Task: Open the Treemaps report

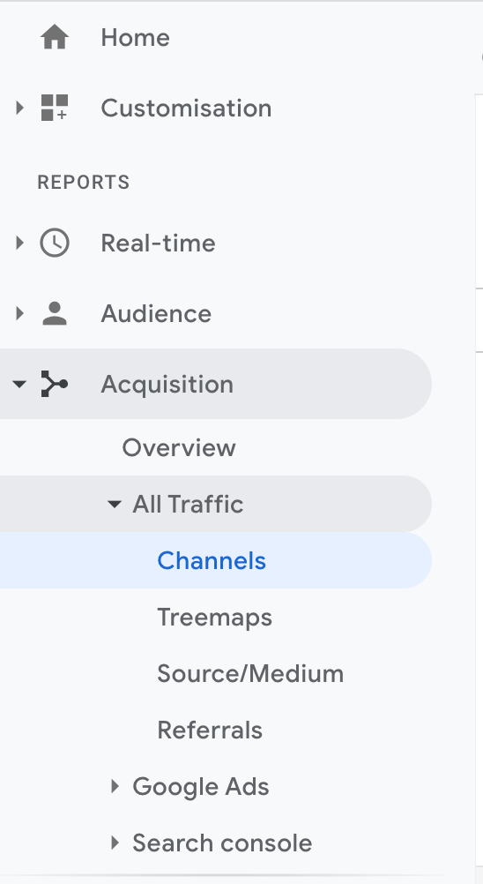Action: pyautogui.click(x=214, y=618)
